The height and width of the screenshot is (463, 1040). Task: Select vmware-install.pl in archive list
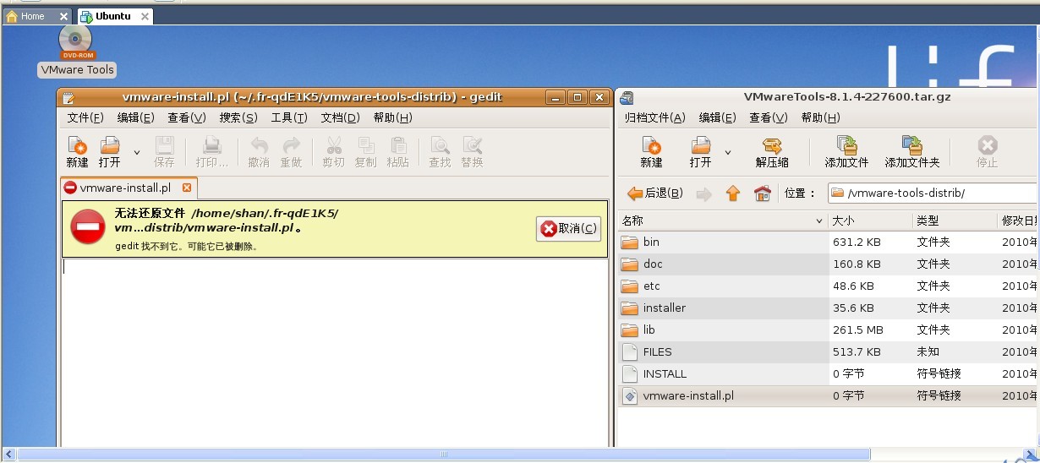pyautogui.click(x=829, y=396)
